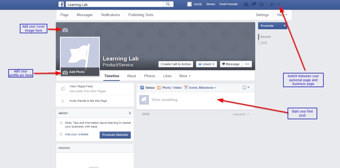Click the 2016 timeline year label
This screenshot has height=168, width=340.
[x=146, y=114]
